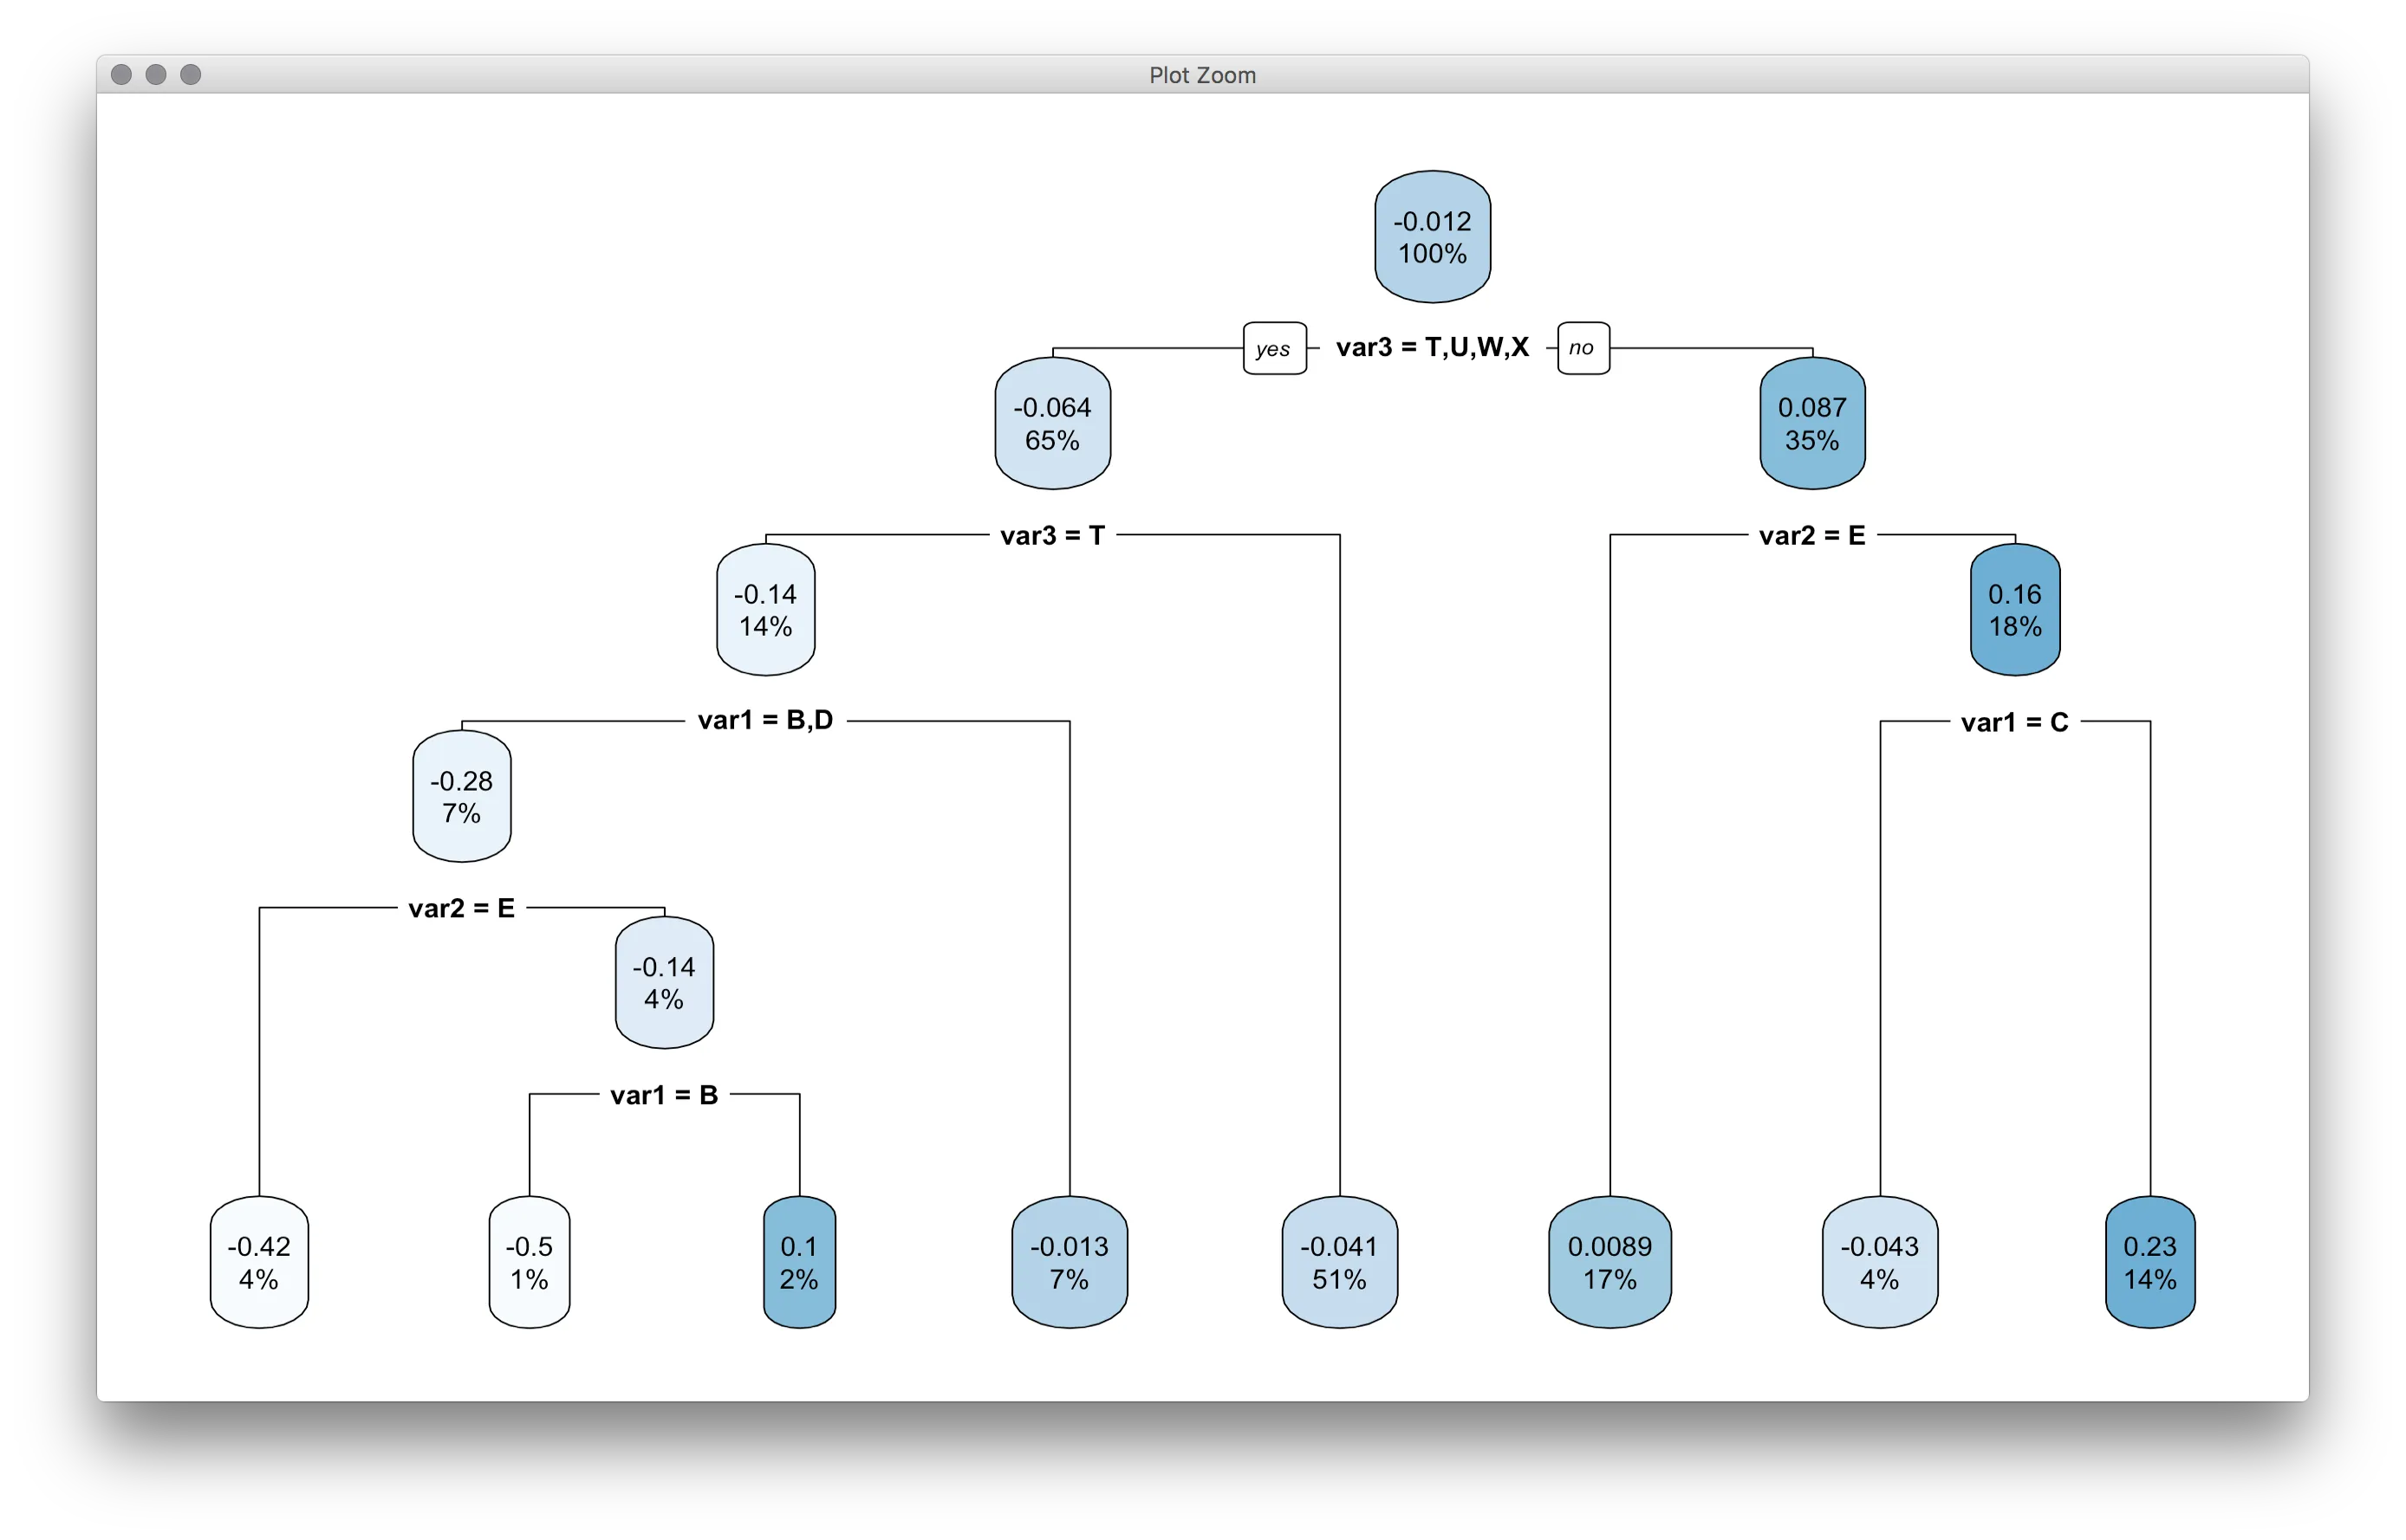Click the leaf node showing 0.0089 17%
Image resolution: width=2406 pixels, height=1540 pixels.
1609,1262
